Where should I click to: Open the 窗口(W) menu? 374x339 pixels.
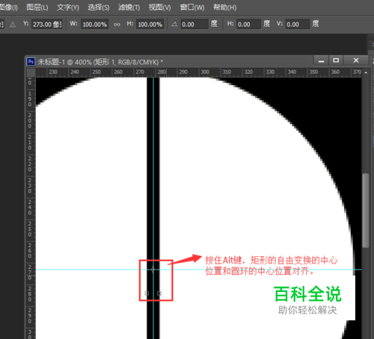(x=192, y=7)
